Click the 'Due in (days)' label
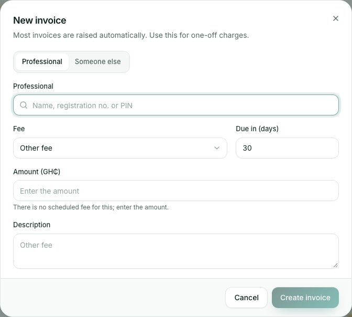Screen dimensions: 352x317 pos(257,129)
